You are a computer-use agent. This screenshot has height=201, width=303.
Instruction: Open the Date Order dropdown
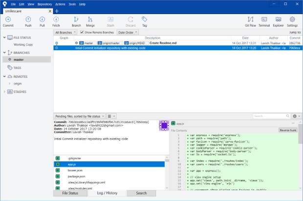tap(128, 32)
